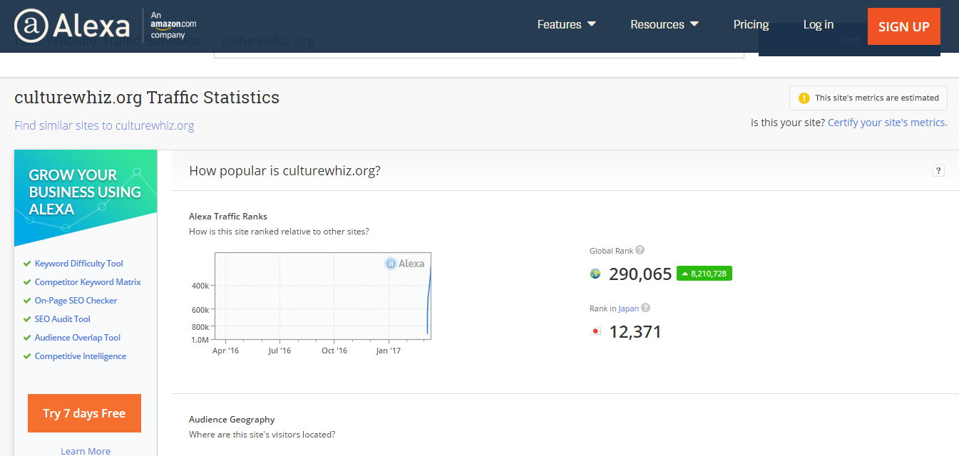Open Audience Overlap Tool link
This screenshot has width=959, height=456.
(x=78, y=338)
